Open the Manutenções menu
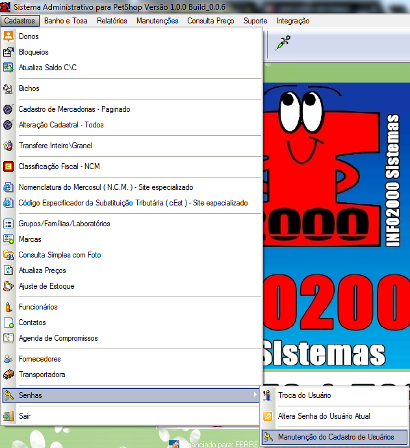The image size is (410, 448). click(x=157, y=21)
